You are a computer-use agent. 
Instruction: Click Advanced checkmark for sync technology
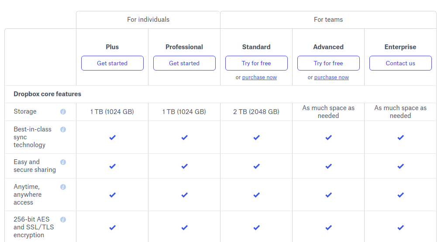click(x=328, y=138)
